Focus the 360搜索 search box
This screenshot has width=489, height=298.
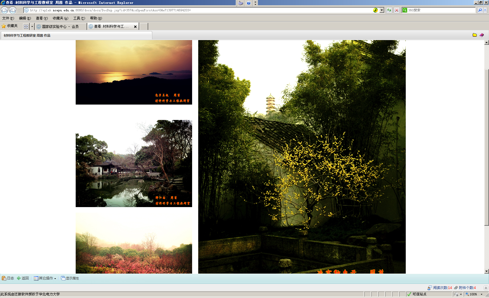tap(441, 10)
